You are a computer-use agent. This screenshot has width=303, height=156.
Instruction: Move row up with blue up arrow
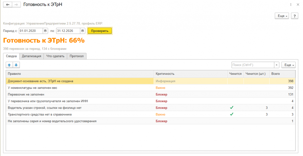(x=9, y=65)
